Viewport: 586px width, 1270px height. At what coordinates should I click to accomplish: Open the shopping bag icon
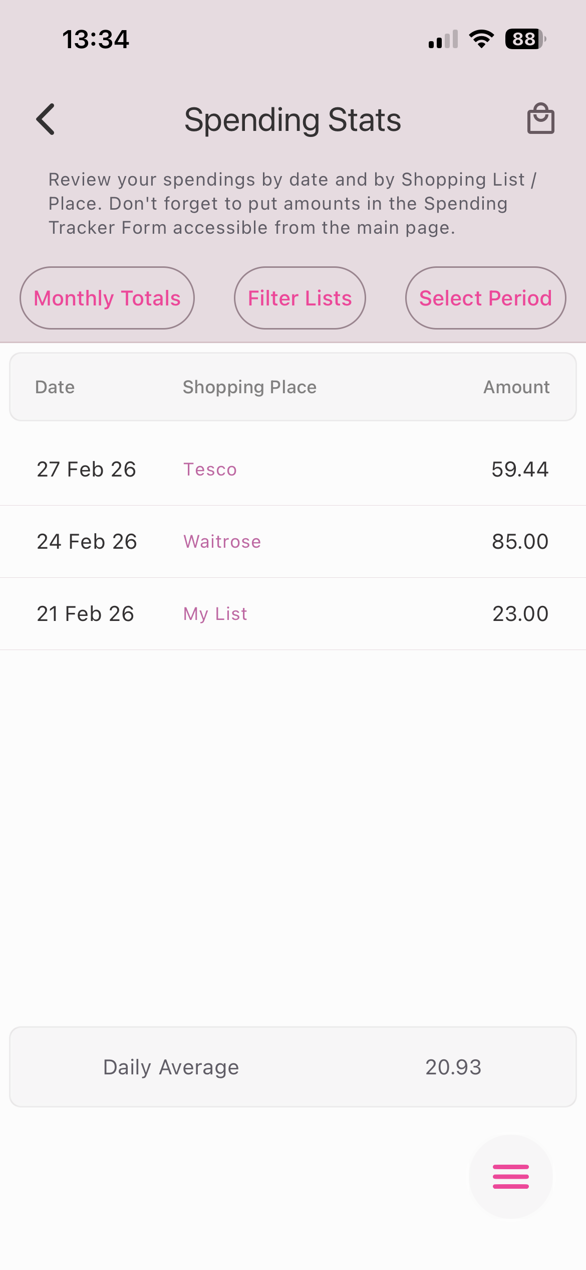[540, 119]
